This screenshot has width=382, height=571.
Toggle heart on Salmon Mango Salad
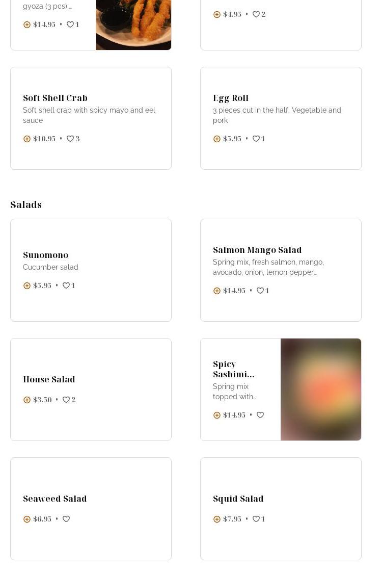(x=260, y=291)
